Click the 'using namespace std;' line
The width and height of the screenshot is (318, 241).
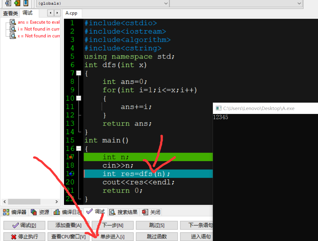tap(129, 57)
